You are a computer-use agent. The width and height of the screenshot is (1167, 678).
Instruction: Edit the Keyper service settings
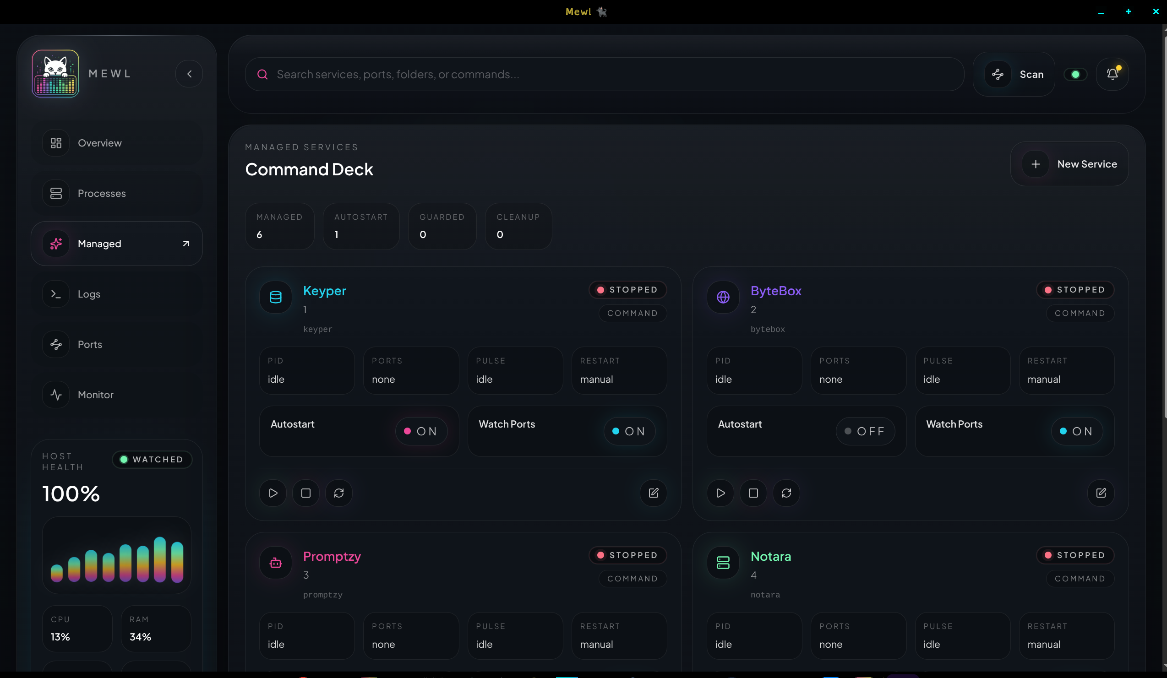654,493
